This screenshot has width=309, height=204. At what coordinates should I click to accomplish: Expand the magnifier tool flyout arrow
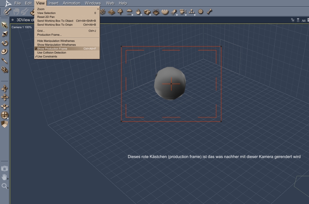[8, 188]
